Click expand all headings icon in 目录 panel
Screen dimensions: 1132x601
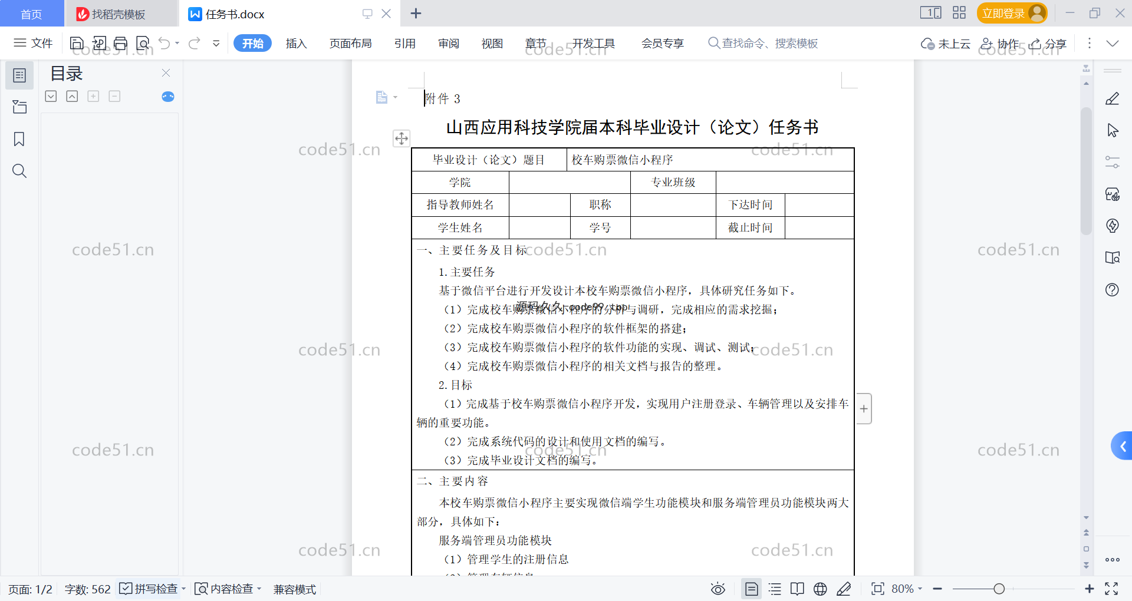(51, 96)
